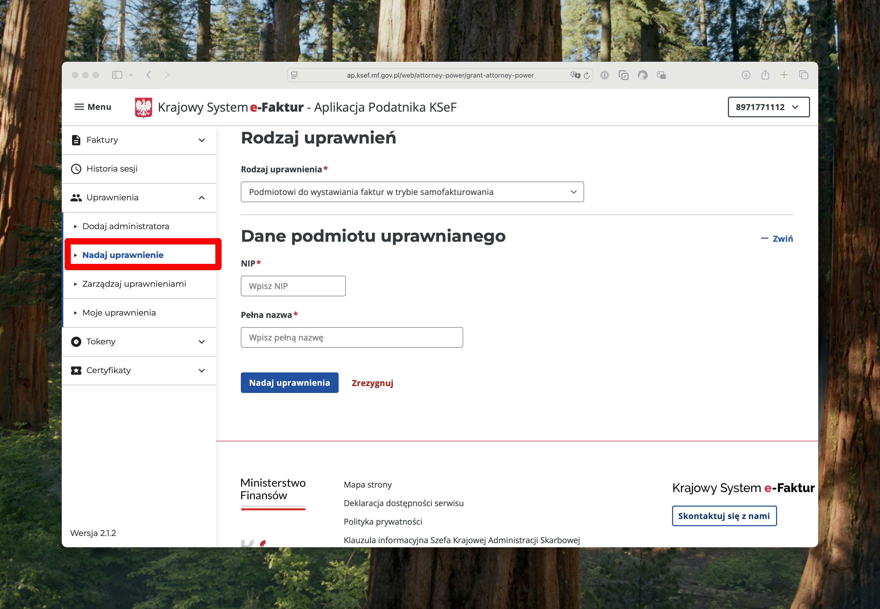Viewport: 880px width, 609px height.
Task: Click the Nadaj uprawnienia button
Action: 289,383
